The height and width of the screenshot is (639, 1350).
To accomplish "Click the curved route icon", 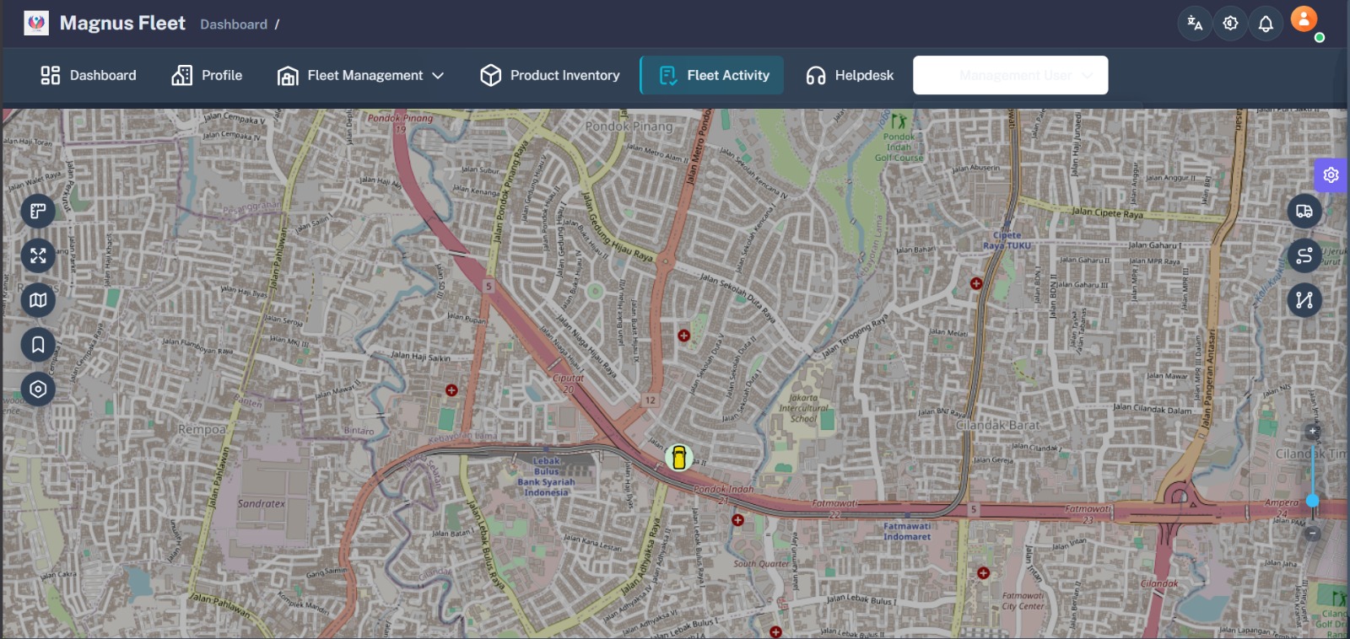I will point(1304,255).
